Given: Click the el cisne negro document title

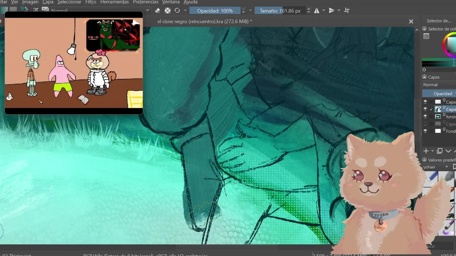Looking at the screenshot, I should (204, 21).
